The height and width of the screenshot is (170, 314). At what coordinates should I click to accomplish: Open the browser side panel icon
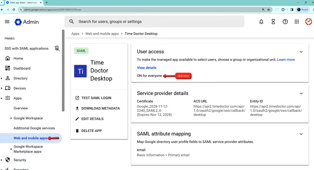point(292,9)
